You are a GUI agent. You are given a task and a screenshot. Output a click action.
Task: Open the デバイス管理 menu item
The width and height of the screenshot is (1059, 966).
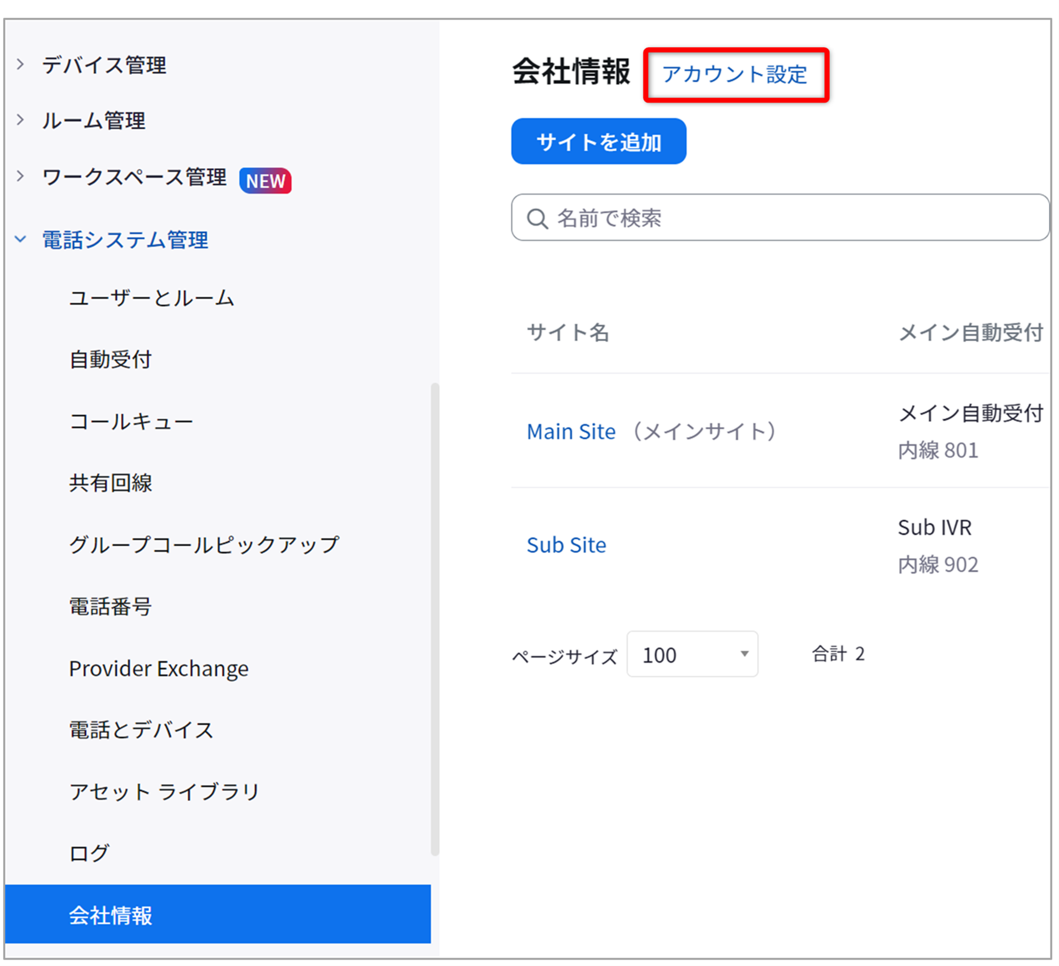click(x=104, y=65)
